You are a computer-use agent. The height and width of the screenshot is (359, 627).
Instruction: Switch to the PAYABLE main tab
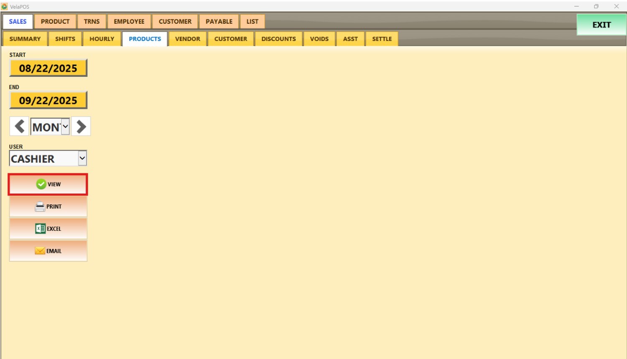point(219,21)
